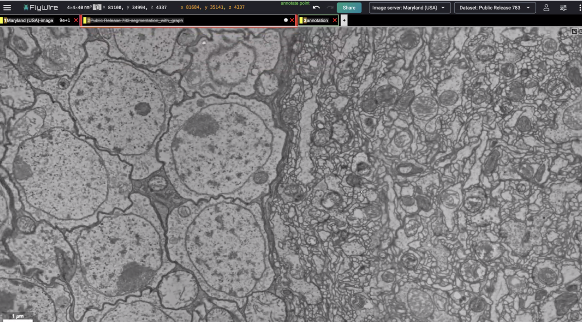The height and width of the screenshot is (322, 582).
Task: Add a new layer with plus button
Action: pos(344,20)
